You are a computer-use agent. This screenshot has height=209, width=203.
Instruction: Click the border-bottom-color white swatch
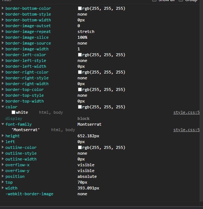(80, 8)
